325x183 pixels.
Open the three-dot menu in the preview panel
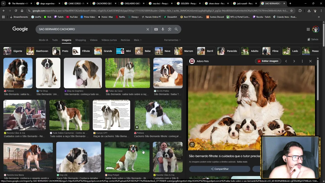[302, 61]
